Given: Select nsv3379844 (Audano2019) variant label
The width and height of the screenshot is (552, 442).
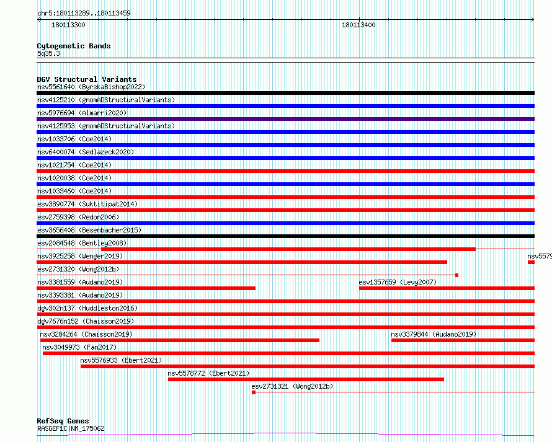Looking at the screenshot, I should point(434,334).
